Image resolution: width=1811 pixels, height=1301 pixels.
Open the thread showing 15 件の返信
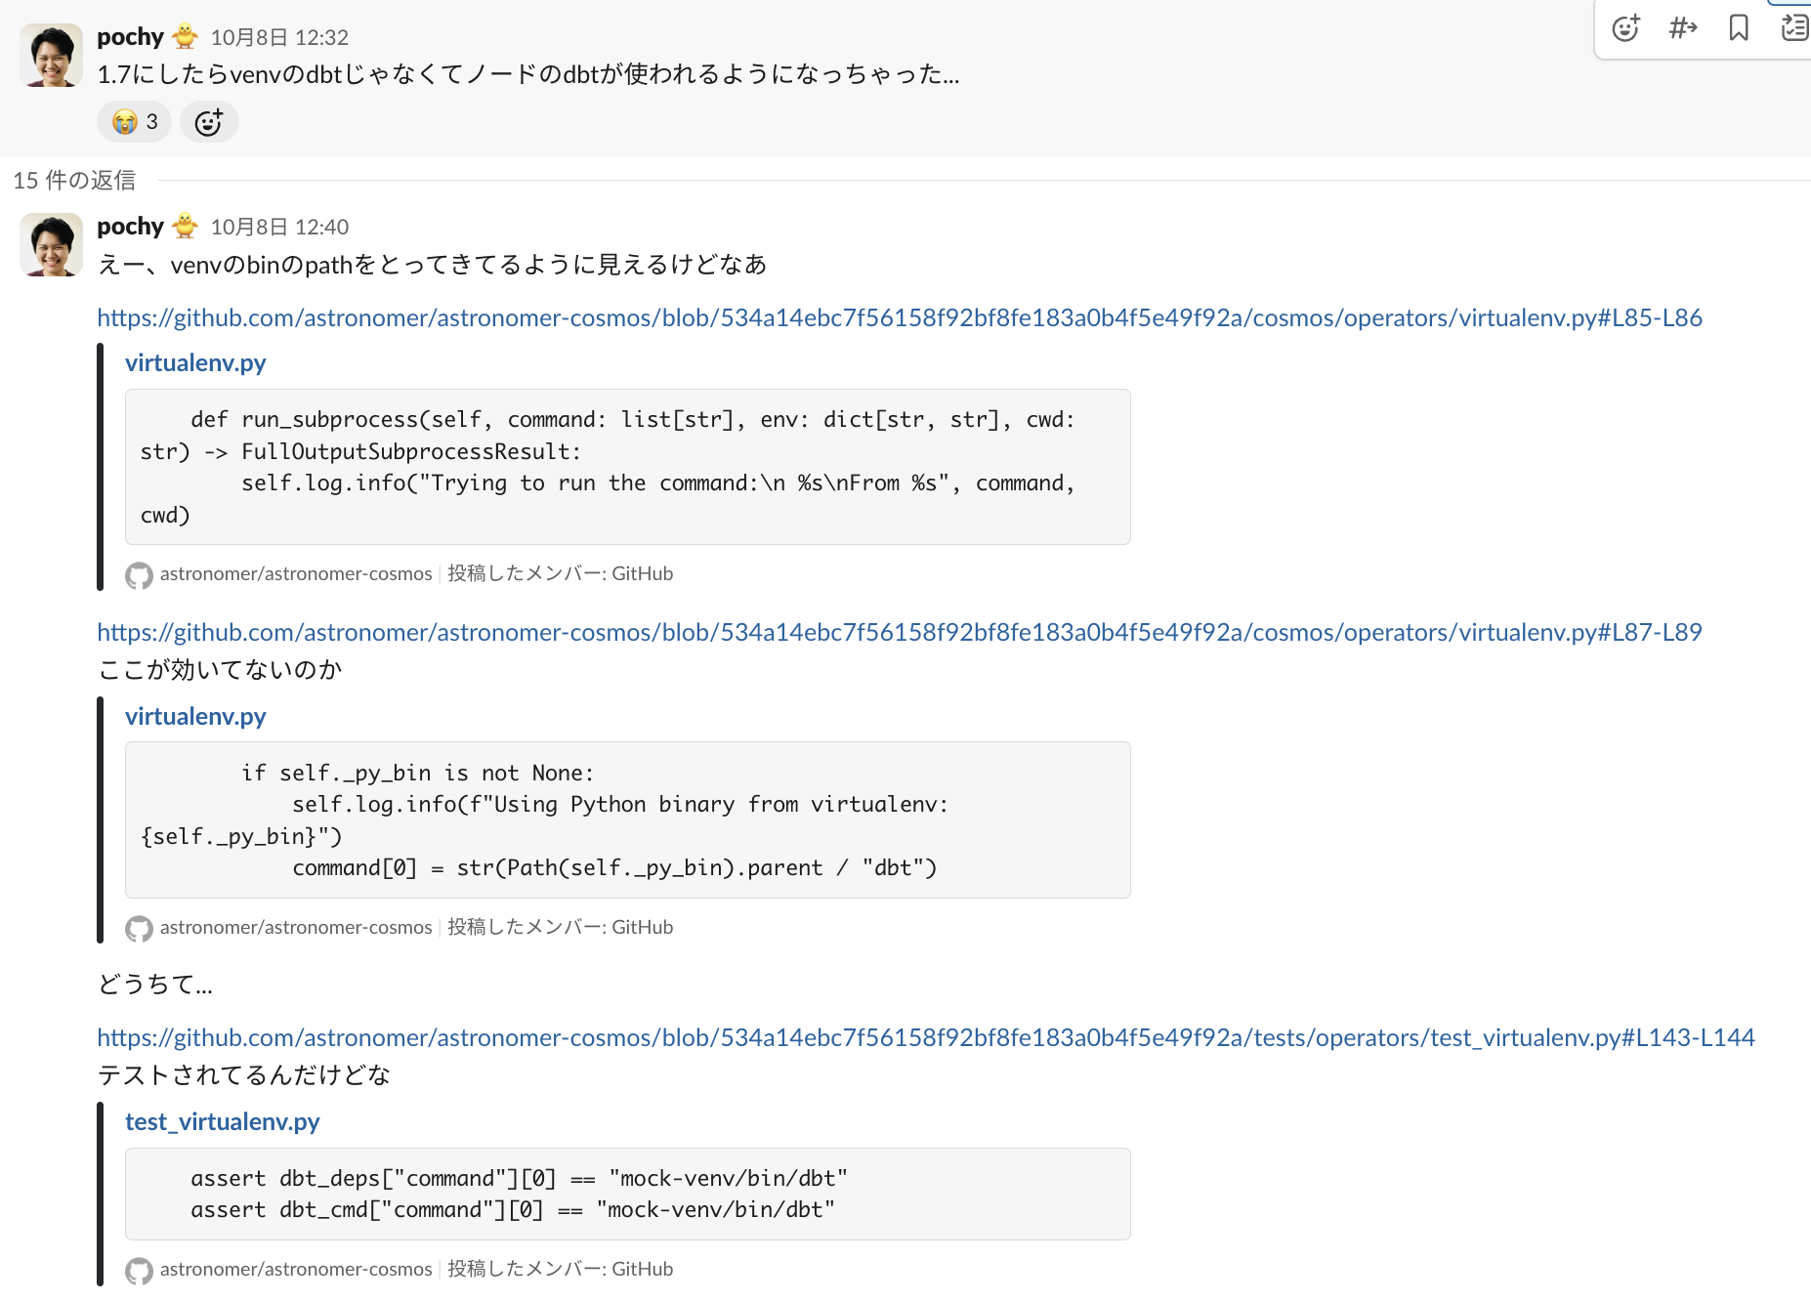(73, 181)
